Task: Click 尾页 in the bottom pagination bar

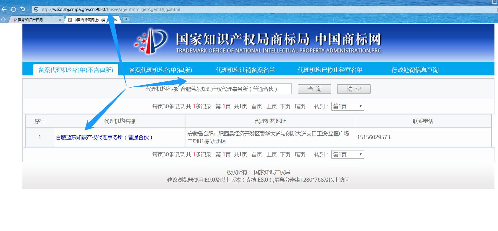Action: [x=300, y=155]
